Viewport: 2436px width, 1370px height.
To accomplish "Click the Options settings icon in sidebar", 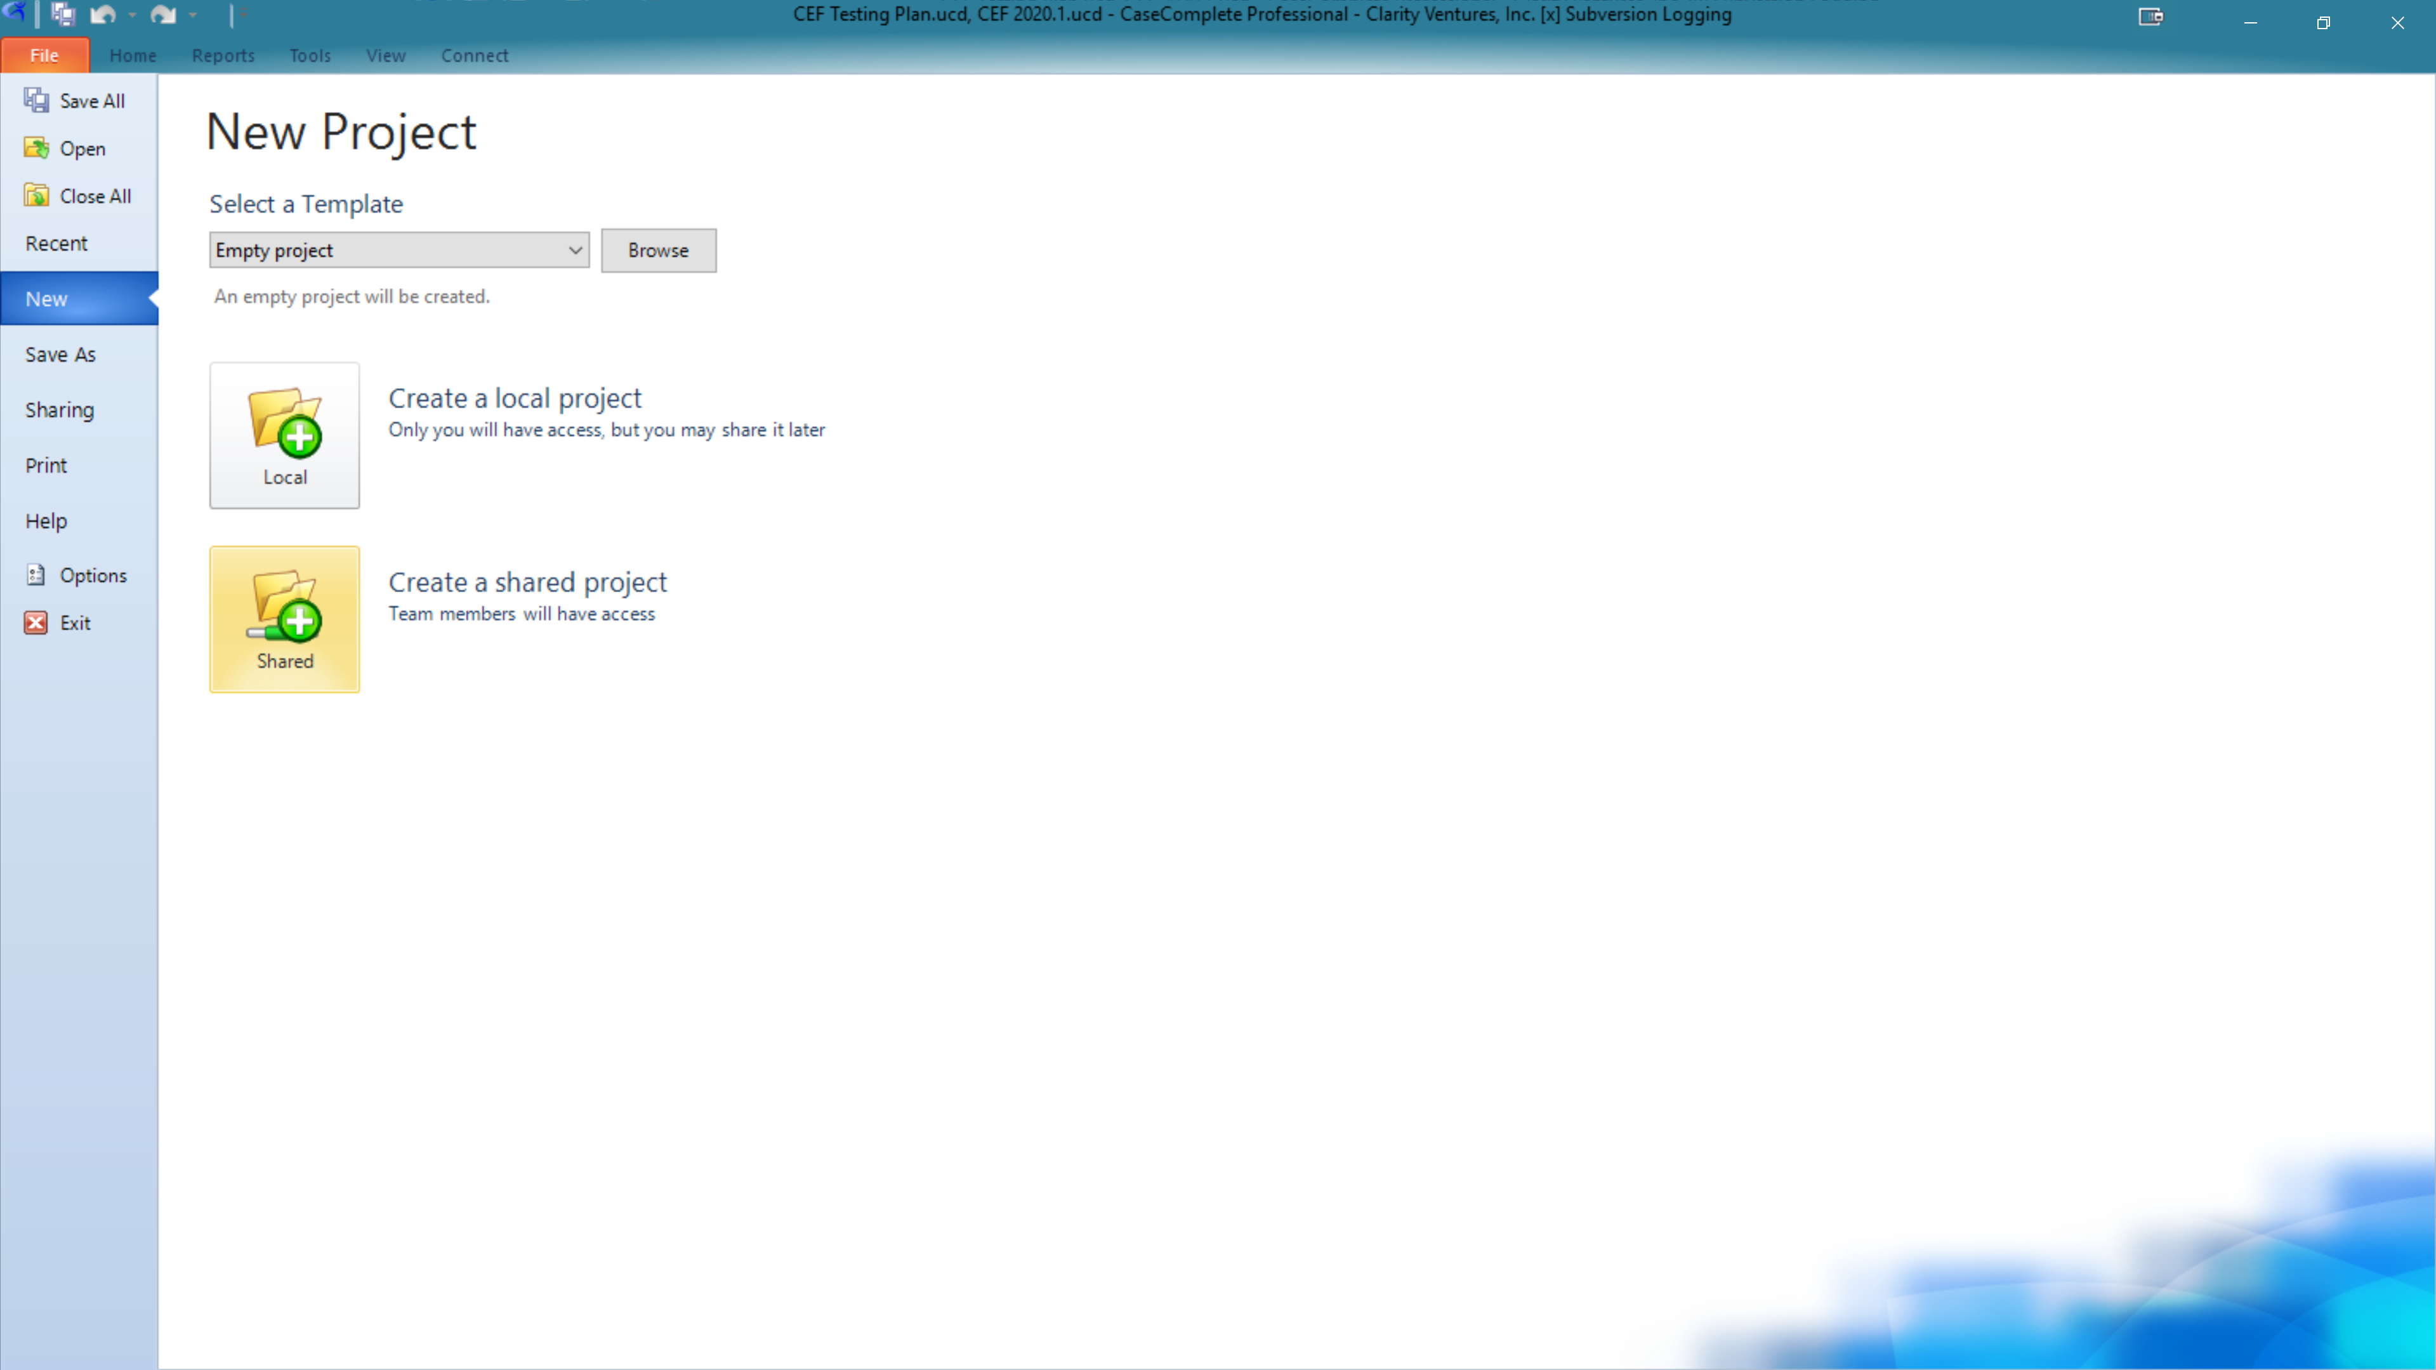I will (x=36, y=575).
